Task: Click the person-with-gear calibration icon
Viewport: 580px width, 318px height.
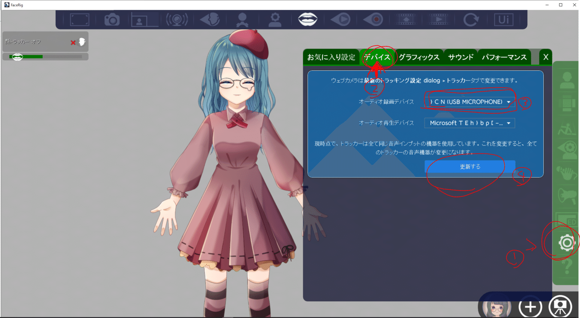Action: pyautogui.click(x=275, y=19)
